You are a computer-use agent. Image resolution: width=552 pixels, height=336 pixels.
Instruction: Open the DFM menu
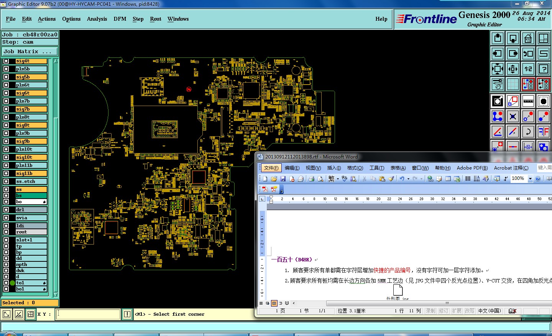coord(120,19)
